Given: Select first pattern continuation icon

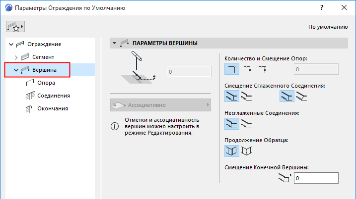Looking at the screenshot, I should 232,151.
